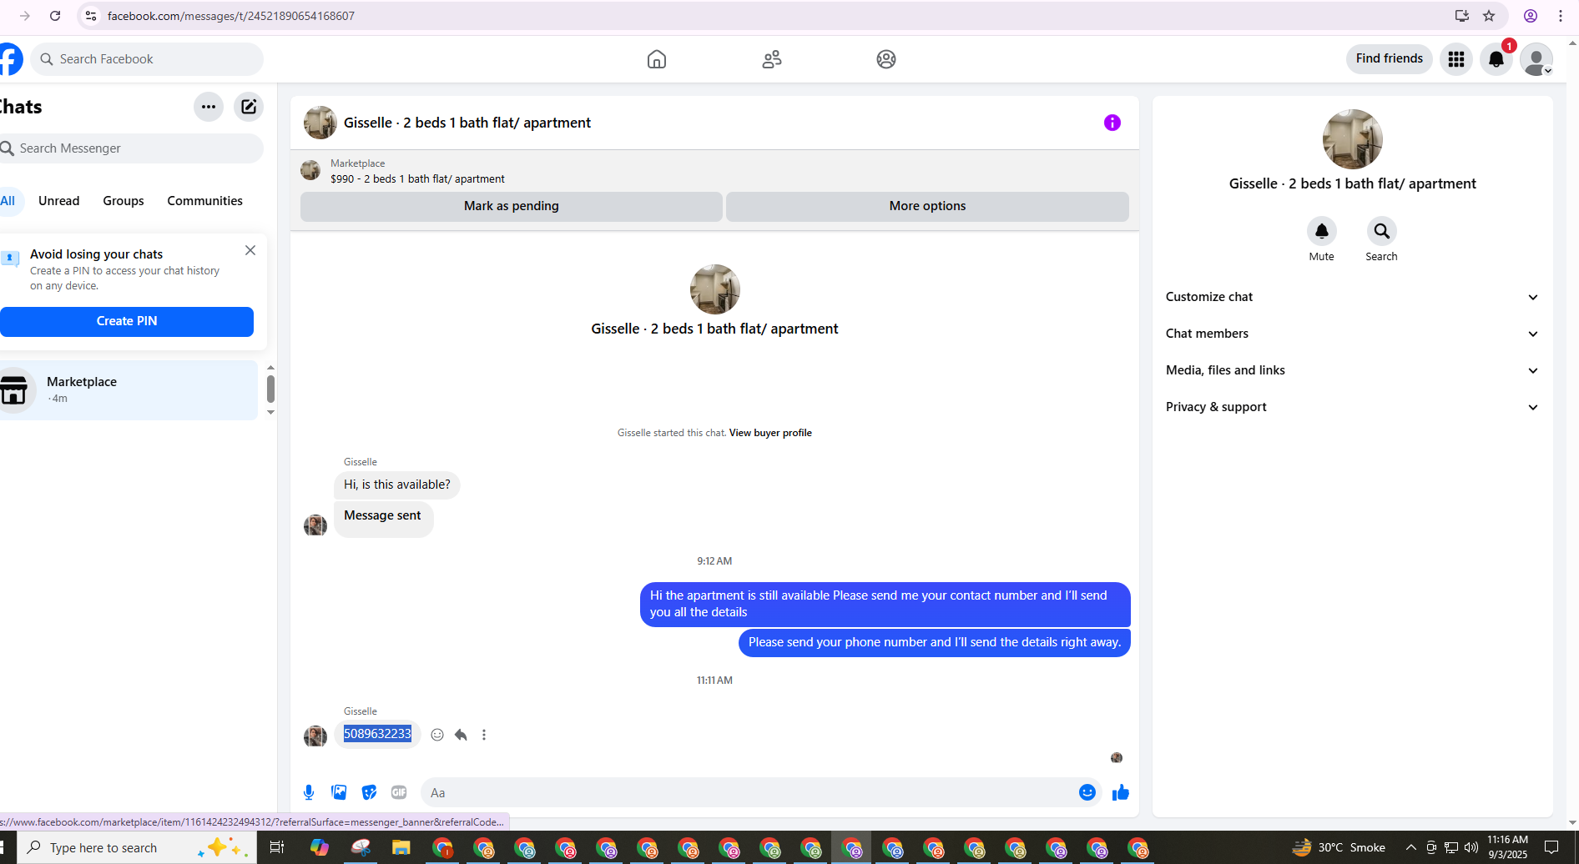Record a voice clip with microphone icon
Viewport: 1579px width, 864px height.
pyautogui.click(x=309, y=792)
